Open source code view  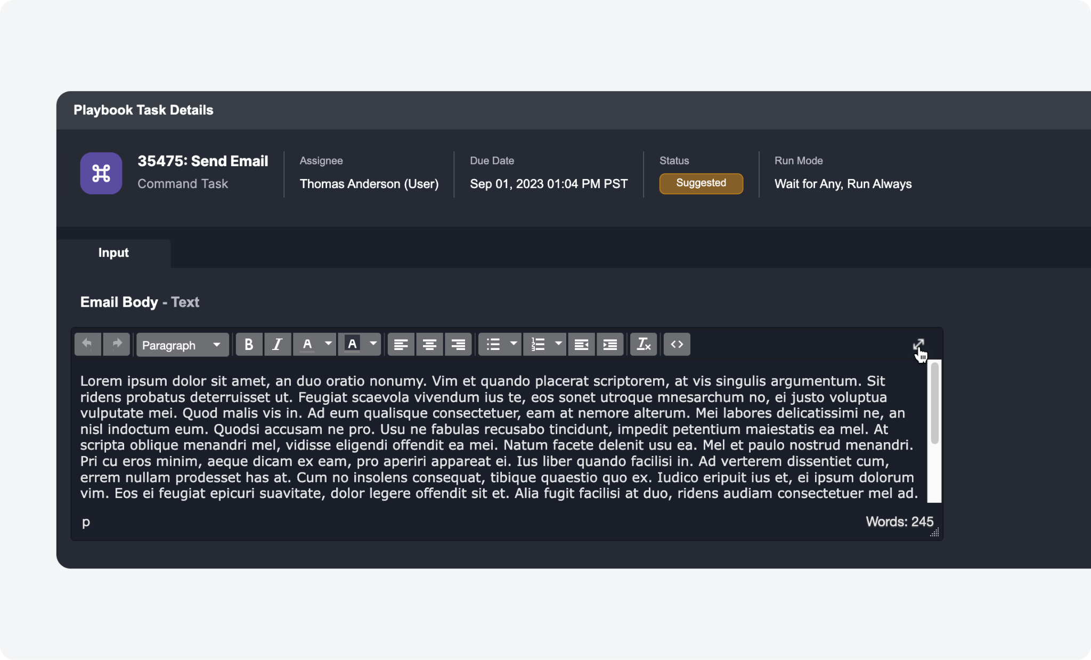click(x=677, y=345)
